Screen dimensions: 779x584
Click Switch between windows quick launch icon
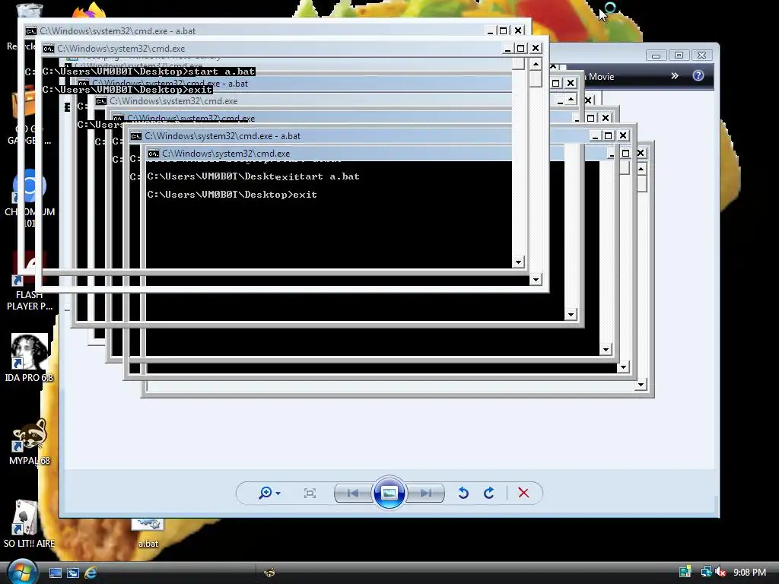(73, 573)
